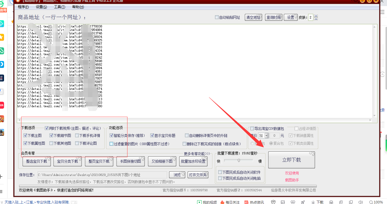Enable 下图完成后自动关闭软件 checkbox
The width and height of the screenshot is (387, 204).
point(220,172)
